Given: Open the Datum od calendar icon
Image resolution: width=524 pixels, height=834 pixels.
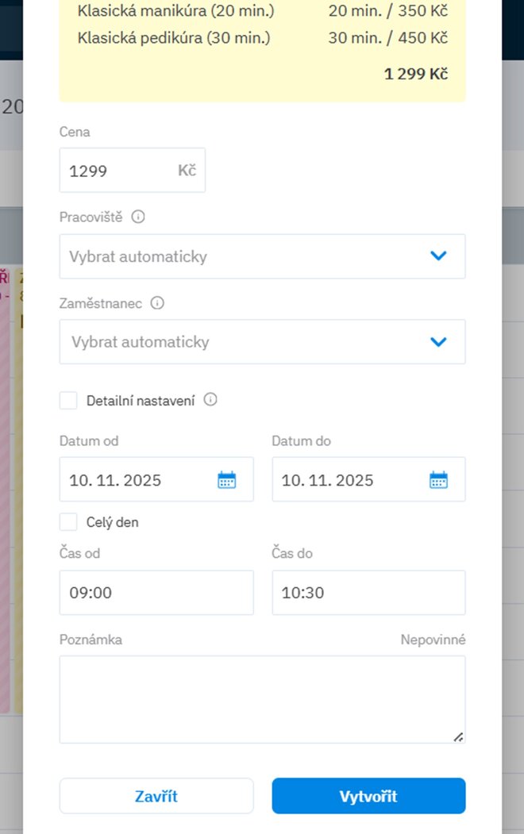Looking at the screenshot, I should (x=227, y=480).
